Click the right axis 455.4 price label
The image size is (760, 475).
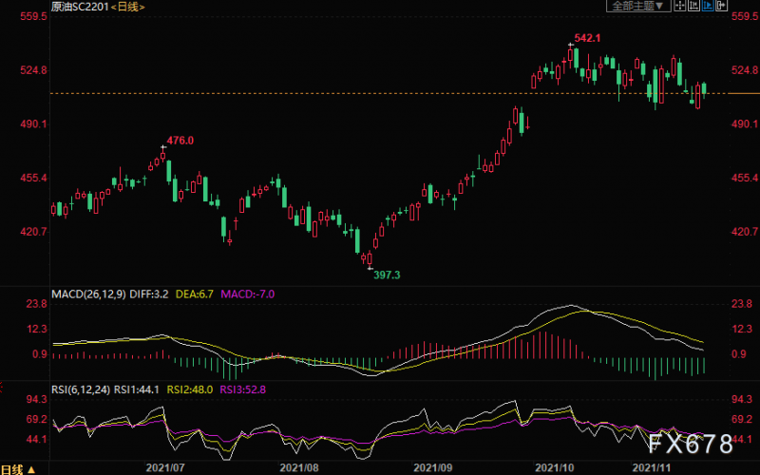[745, 178]
